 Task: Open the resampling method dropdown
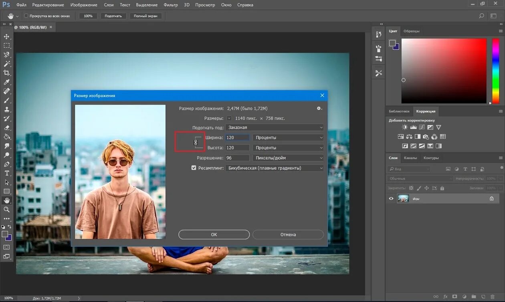(x=274, y=168)
